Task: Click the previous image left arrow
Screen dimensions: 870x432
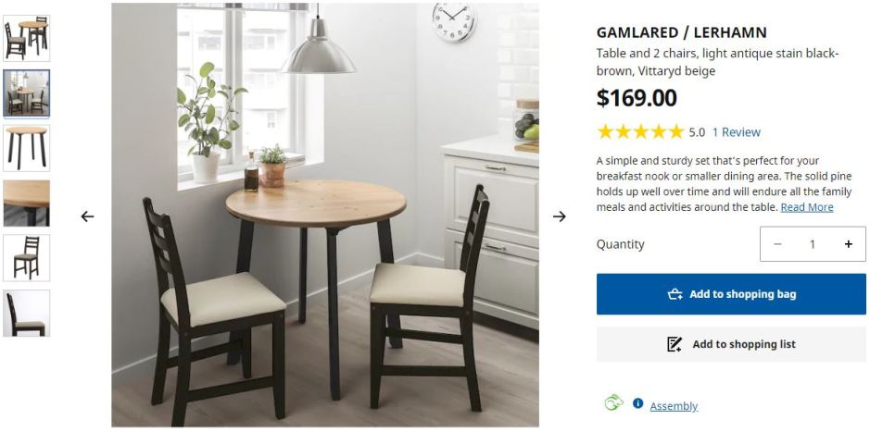Action: pos(87,216)
